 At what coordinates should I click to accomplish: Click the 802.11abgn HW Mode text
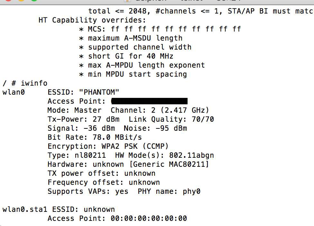pos(191,155)
